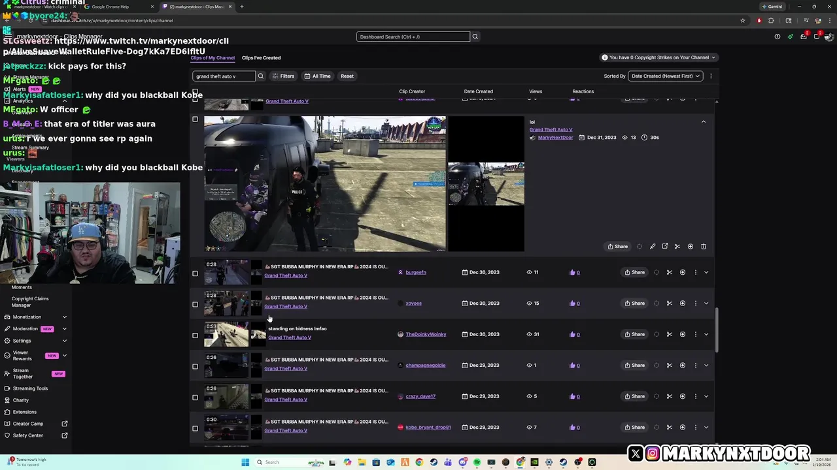The width and height of the screenshot is (837, 470).
Task: Click the scissors edit icon in burgeefn's row
Action: [x=670, y=272]
